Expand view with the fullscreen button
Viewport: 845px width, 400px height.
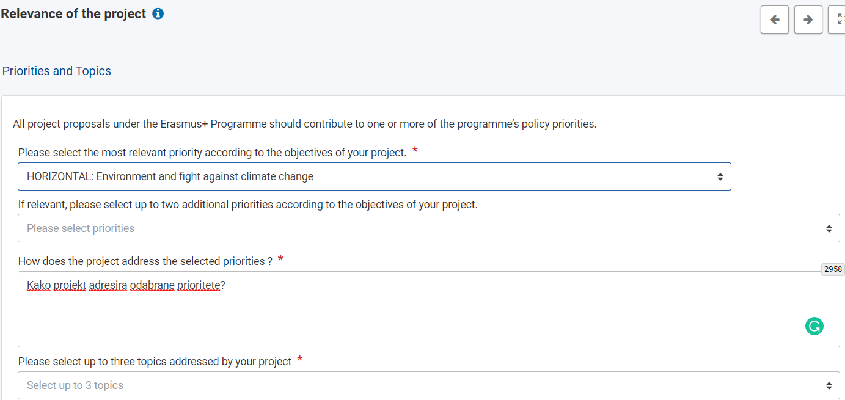click(838, 20)
